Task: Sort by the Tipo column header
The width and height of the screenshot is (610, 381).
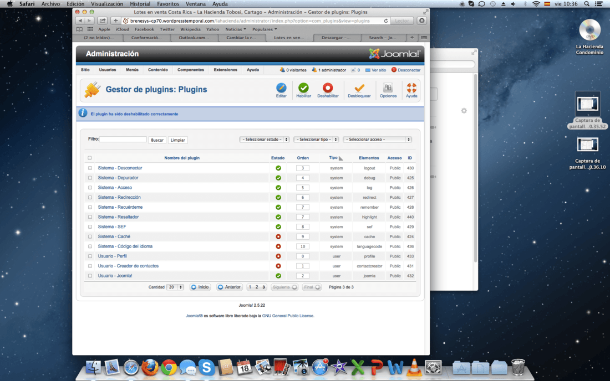Action: (333, 158)
